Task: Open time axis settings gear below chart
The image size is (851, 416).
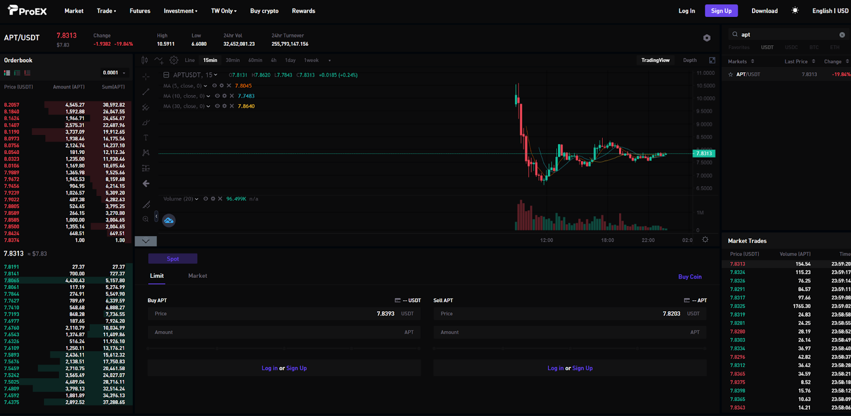Action: (x=705, y=240)
